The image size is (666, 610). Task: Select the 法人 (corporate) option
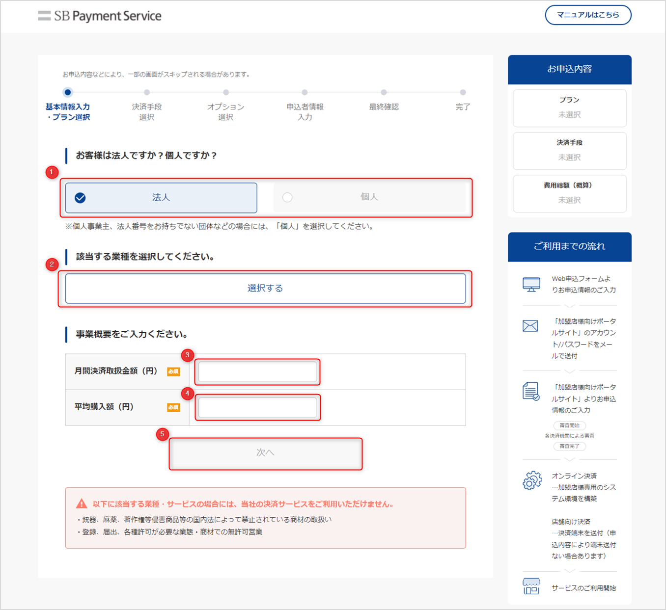click(161, 198)
